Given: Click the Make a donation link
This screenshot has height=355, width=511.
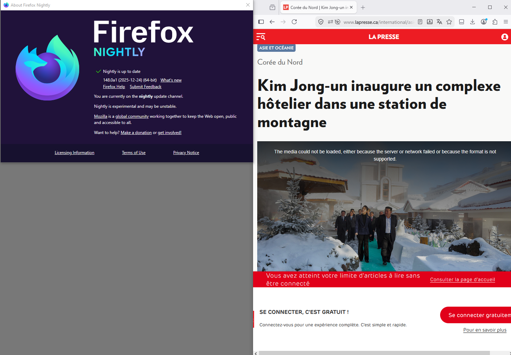Looking at the screenshot, I should pyautogui.click(x=136, y=133).
